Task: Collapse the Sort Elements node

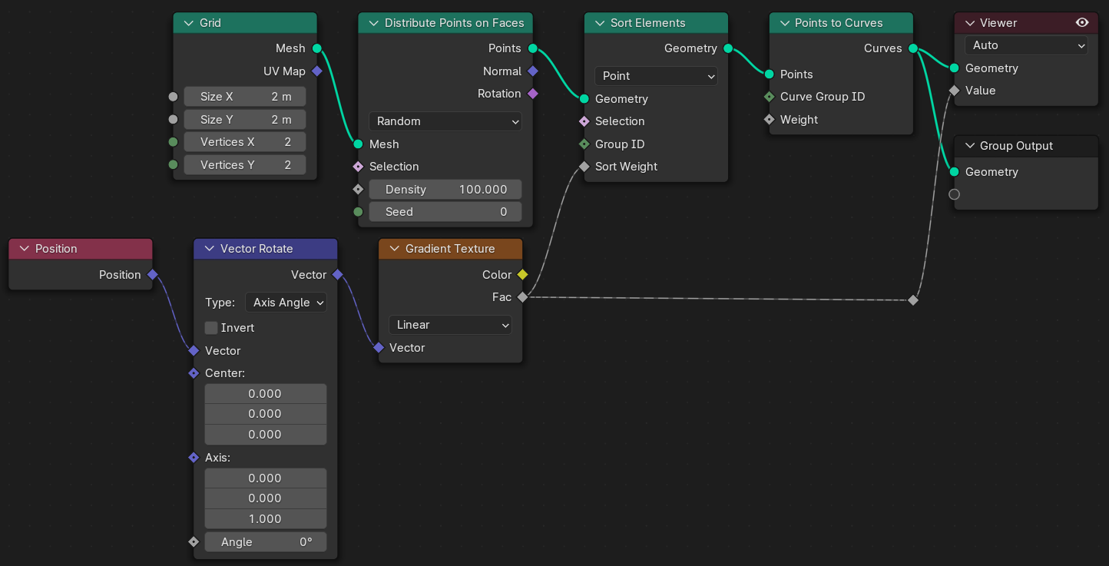Action: coord(599,23)
